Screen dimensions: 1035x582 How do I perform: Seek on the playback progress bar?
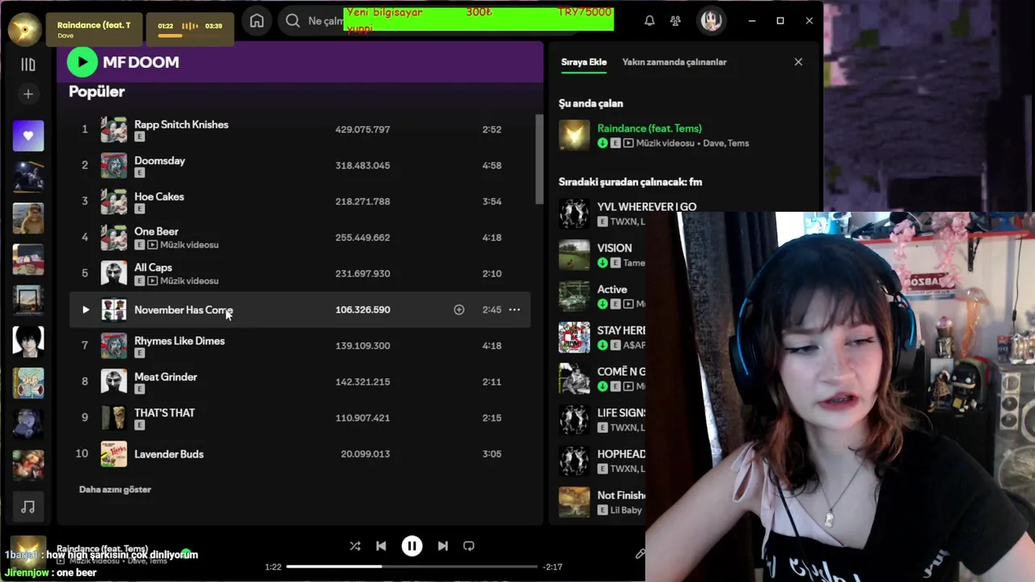[412, 567]
